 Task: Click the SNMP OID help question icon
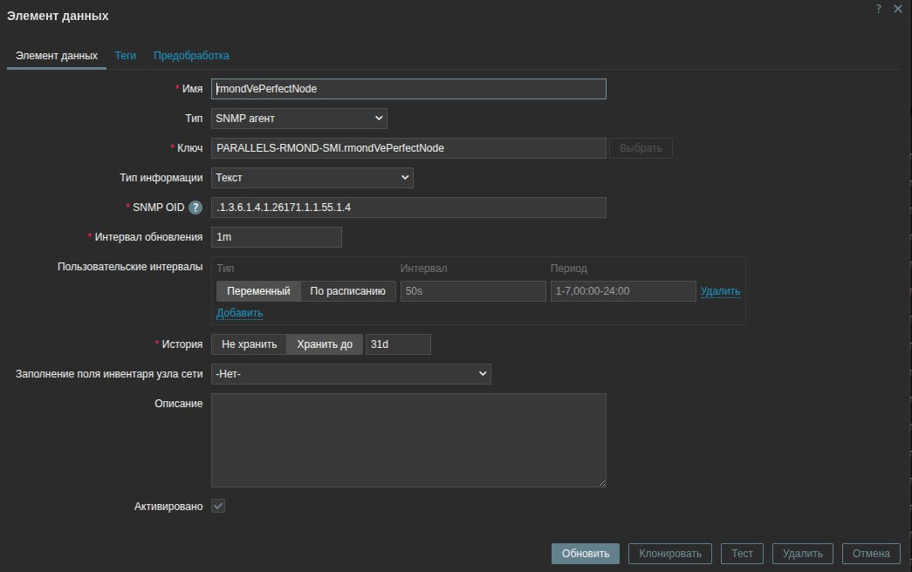[x=195, y=208]
